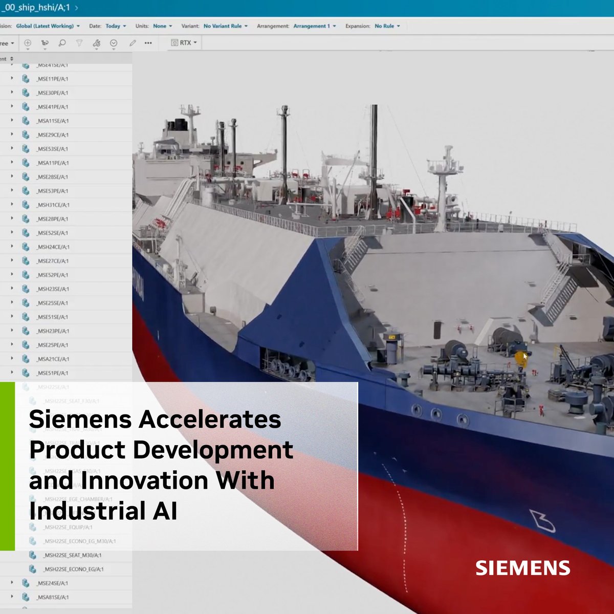Click the pencil edit icon
This screenshot has height=614, width=614.
pyautogui.click(x=132, y=43)
